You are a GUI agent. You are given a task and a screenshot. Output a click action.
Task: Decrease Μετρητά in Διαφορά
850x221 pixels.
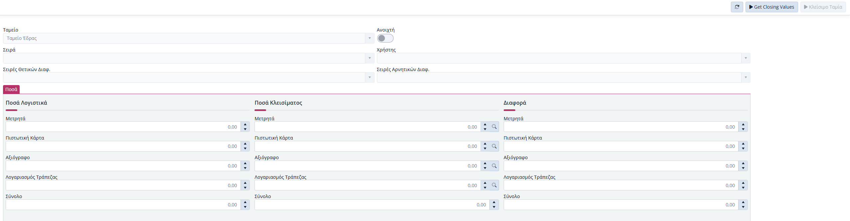743,129
